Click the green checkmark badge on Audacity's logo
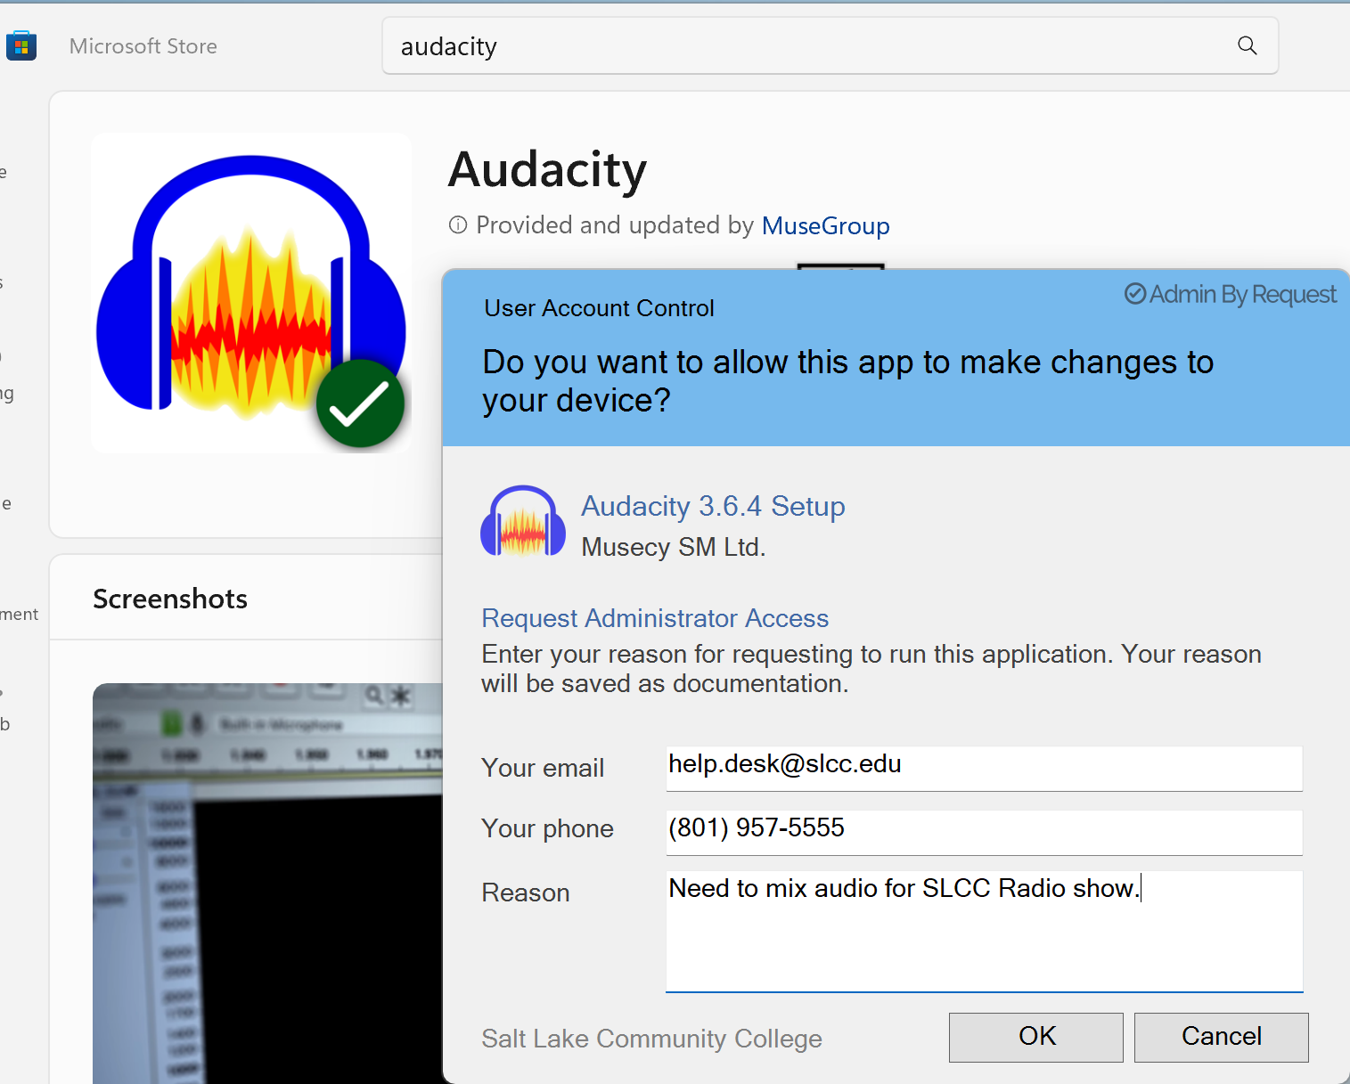Image resolution: width=1350 pixels, height=1084 pixels. click(x=360, y=403)
